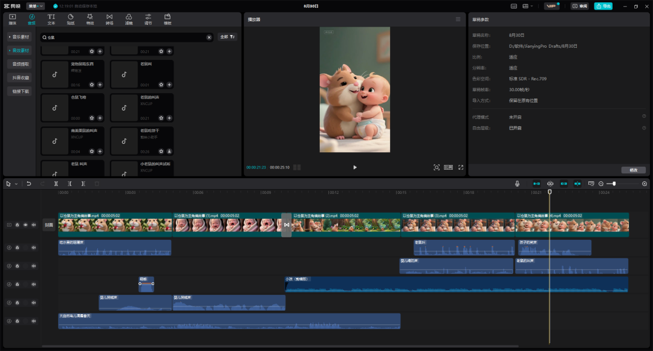This screenshot has width=653, height=351.
Task: Open the 特效 effects tab
Action: [90, 19]
